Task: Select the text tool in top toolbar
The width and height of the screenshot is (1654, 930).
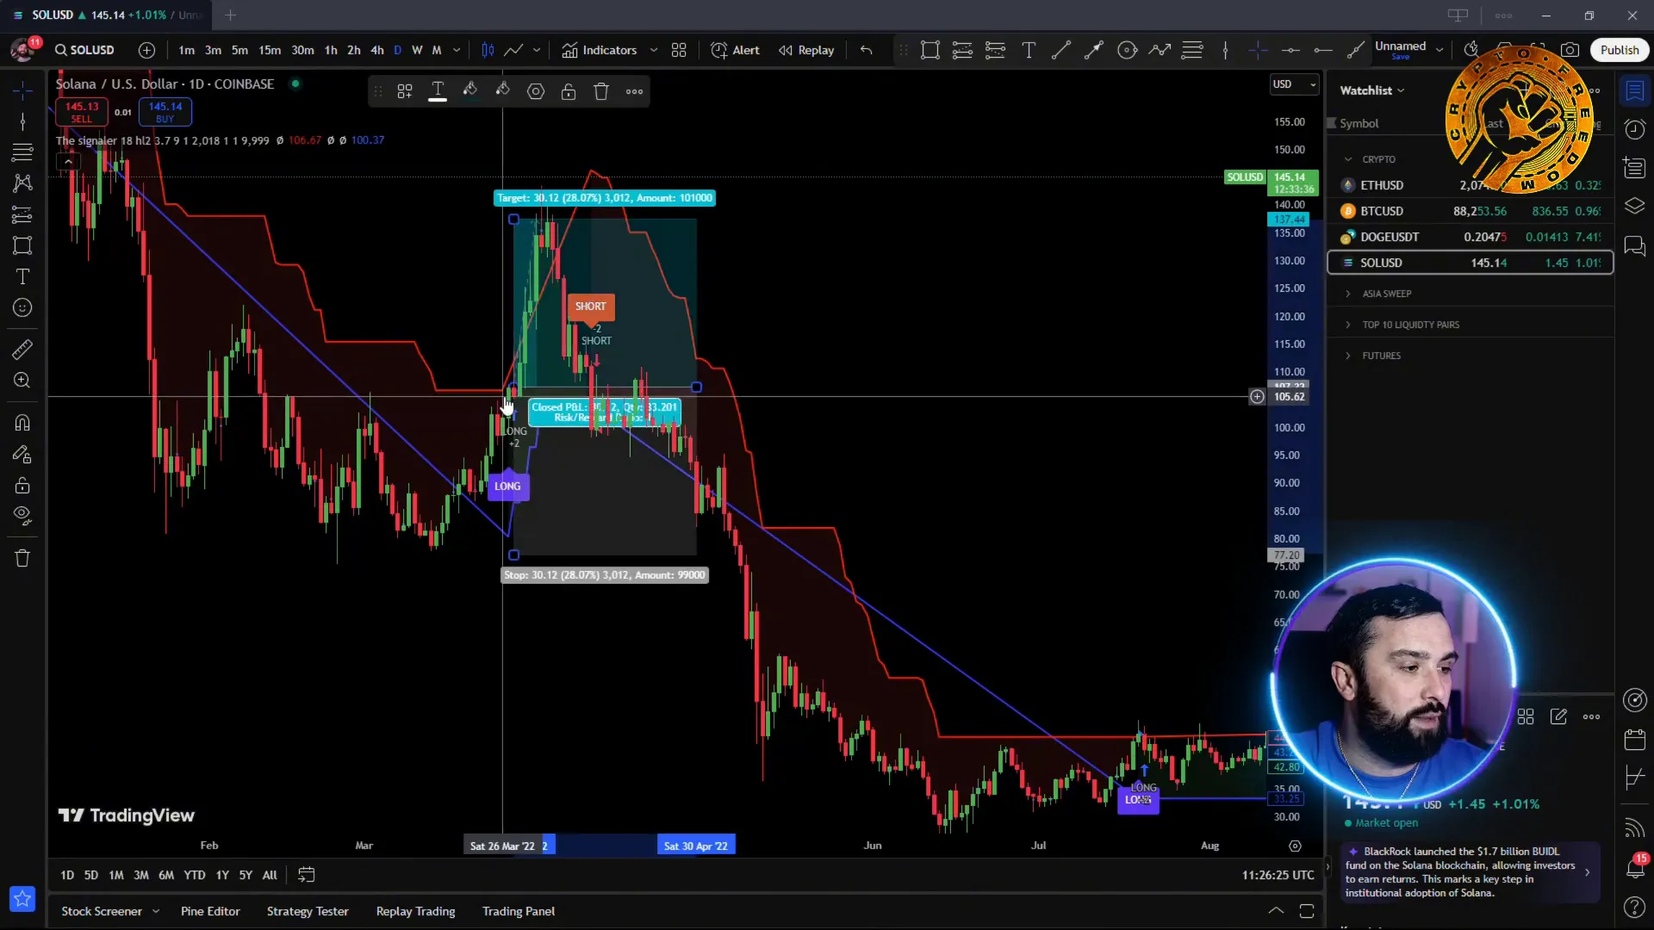Action: [x=1029, y=50]
